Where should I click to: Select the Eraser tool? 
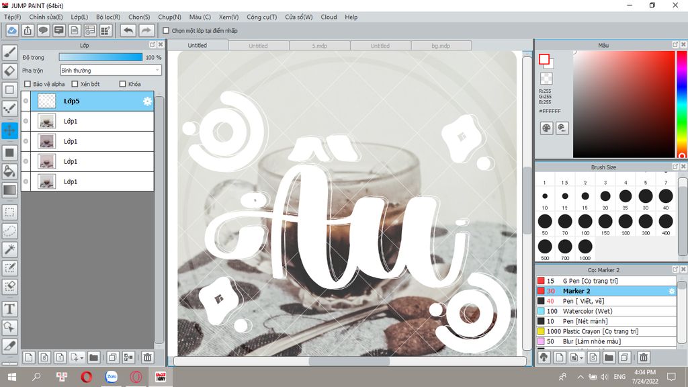[9, 71]
